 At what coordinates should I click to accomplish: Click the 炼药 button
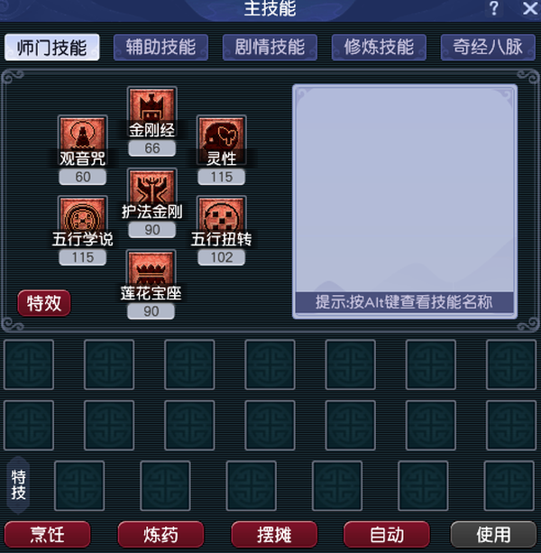tap(160, 534)
